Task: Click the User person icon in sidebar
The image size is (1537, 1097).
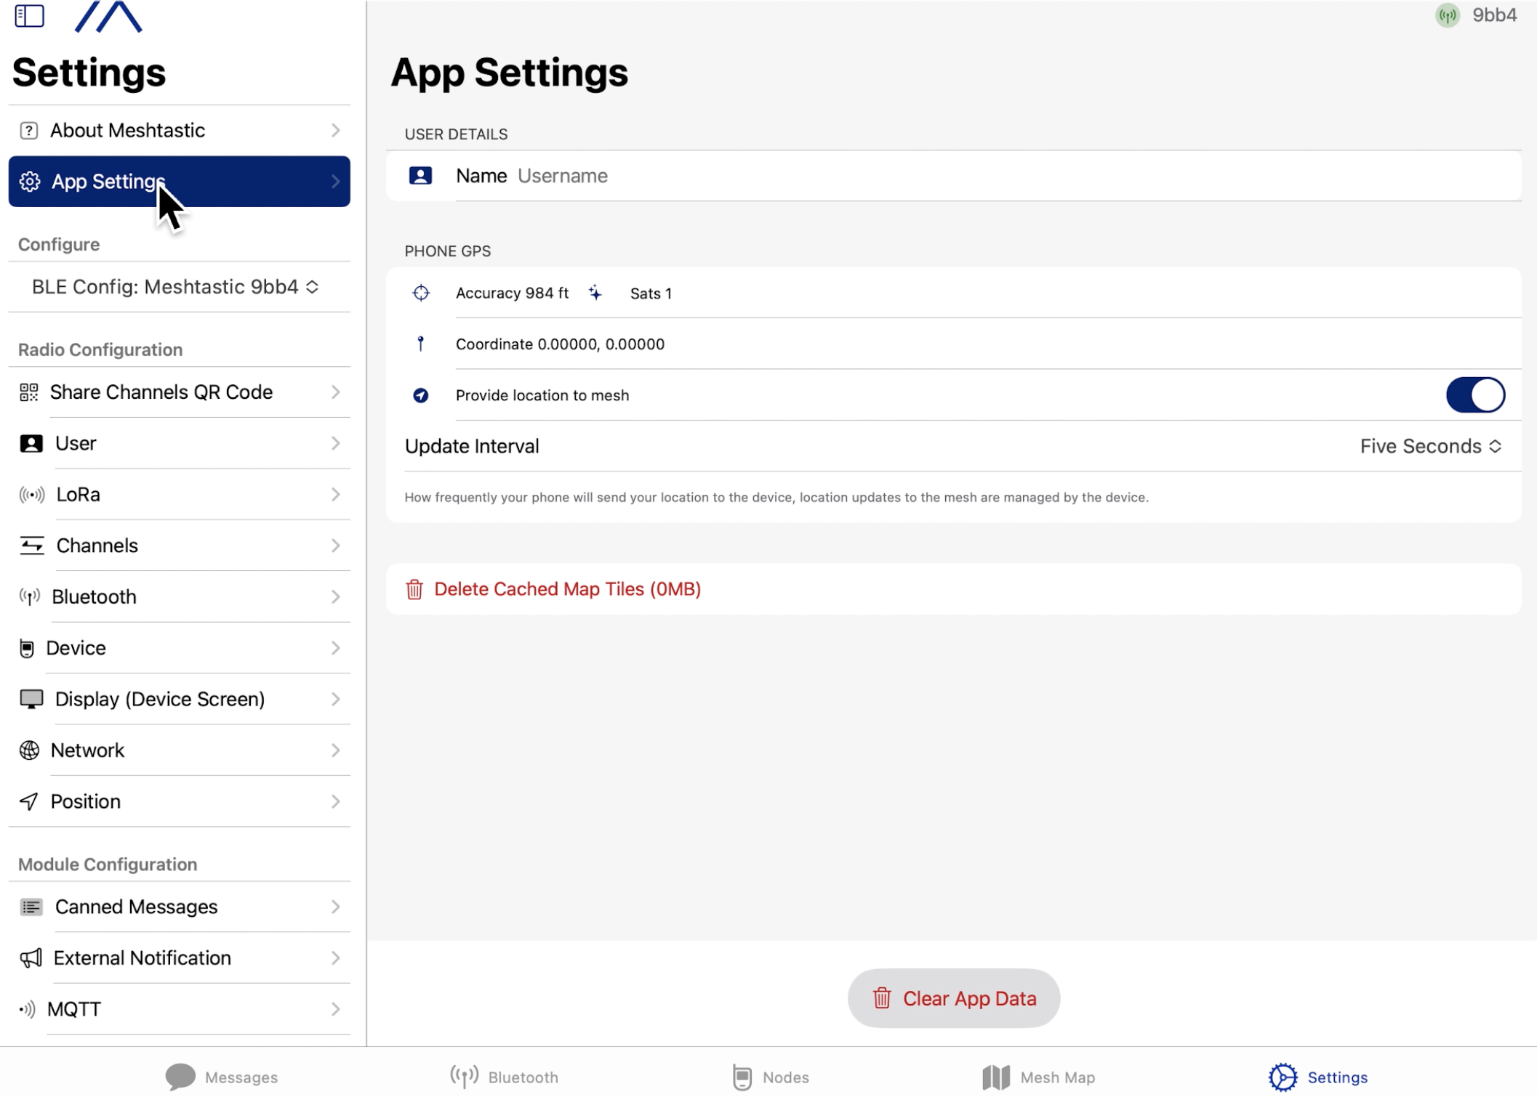Action: point(31,444)
